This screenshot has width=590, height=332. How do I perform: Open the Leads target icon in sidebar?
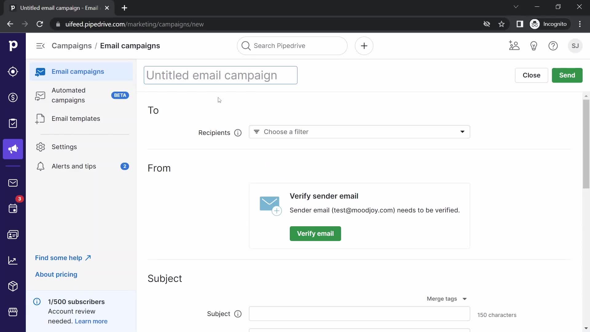click(x=13, y=72)
